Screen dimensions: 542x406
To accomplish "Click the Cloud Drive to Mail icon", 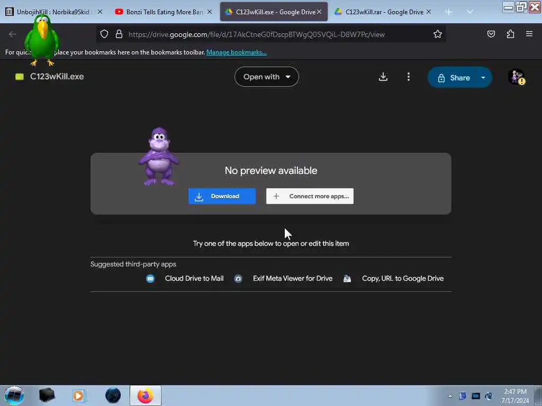I will [150, 279].
